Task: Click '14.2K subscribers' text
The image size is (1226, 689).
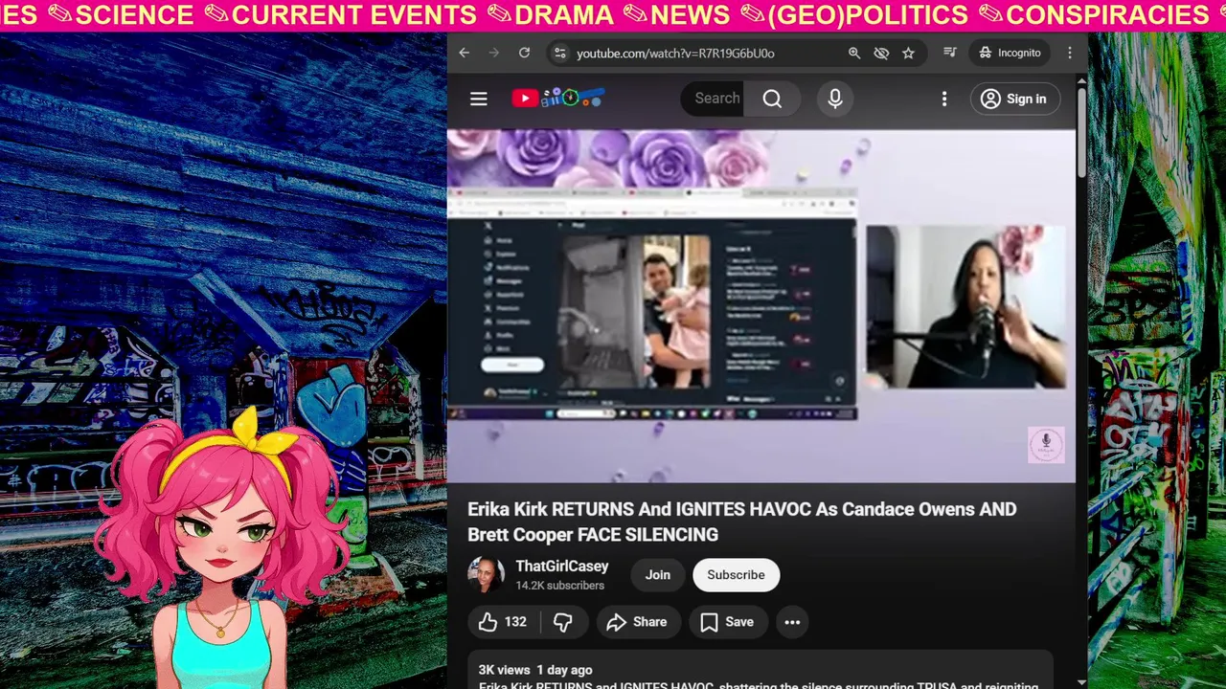Action: pos(560,586)
